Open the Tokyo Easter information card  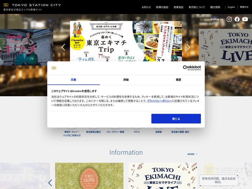click(x=89, y=176)
